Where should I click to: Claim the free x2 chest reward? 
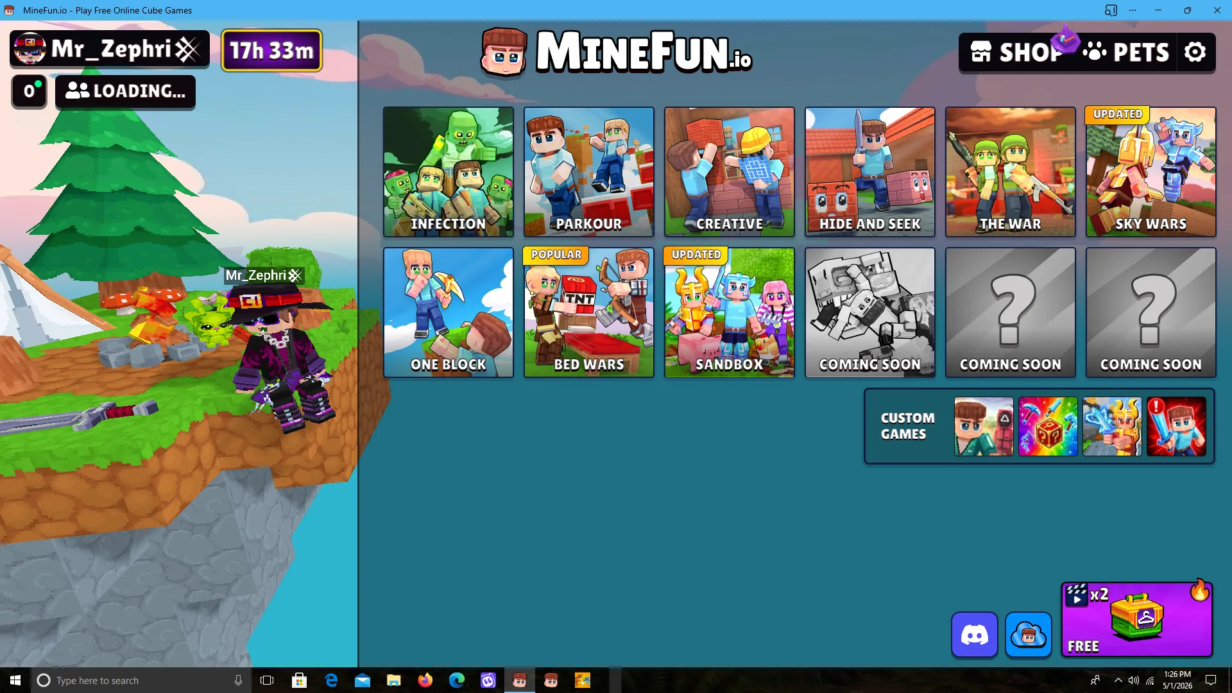pos(1137,619)
